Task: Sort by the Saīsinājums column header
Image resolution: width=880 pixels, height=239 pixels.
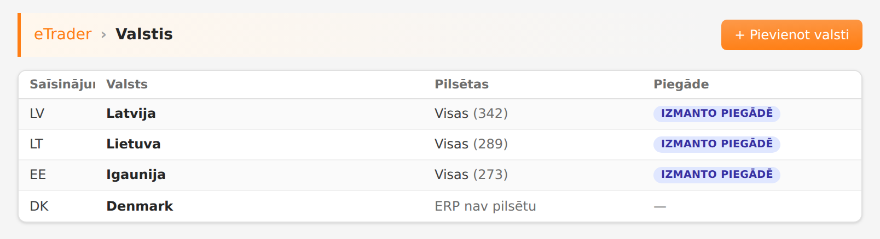Action: pyautogui.click(x=62, y=84)
